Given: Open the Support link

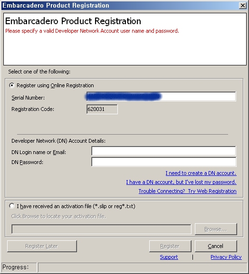Looking at the screenshot, I should pyautogui.click(x=169, y=257).
